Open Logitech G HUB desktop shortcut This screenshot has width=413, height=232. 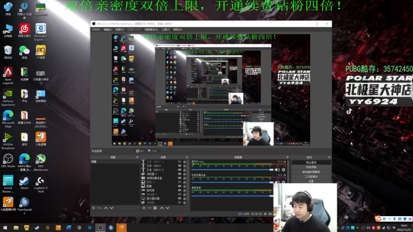pyautogui.click(x=41, y=185)
